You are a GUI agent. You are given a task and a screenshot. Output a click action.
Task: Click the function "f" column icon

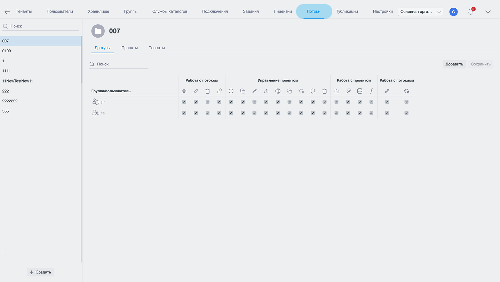tap(371, 91)
